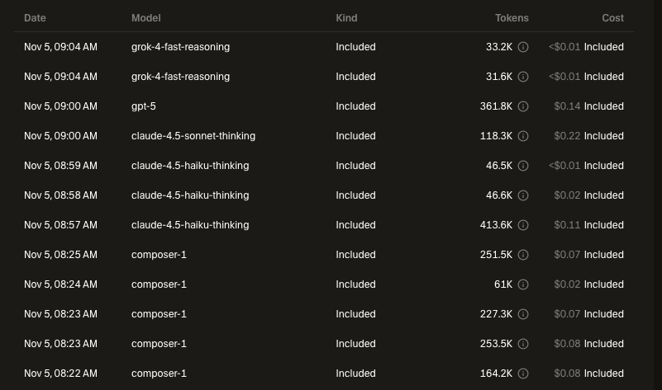662x390 pixels.
Task: Click the info icon beside 33.2K tokens
Action: pyautogui.click(x=523, y=47)
